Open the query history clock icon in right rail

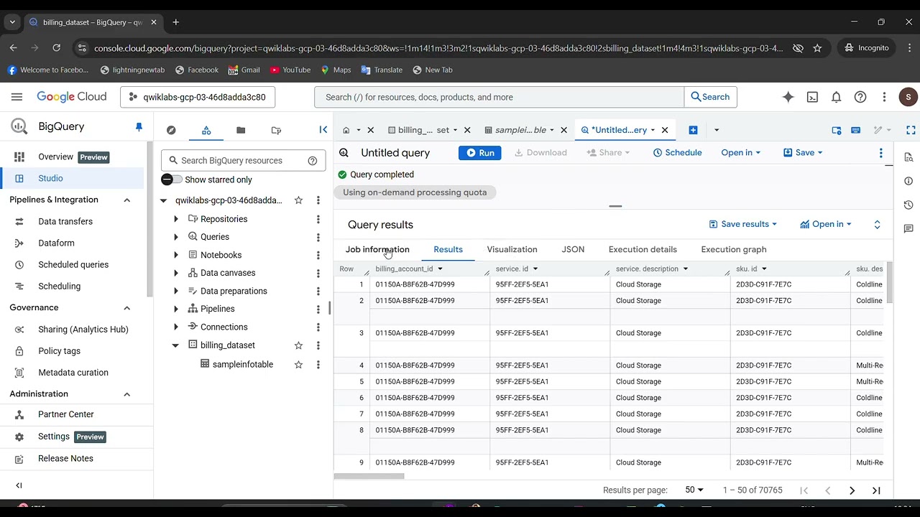point(908,205)
